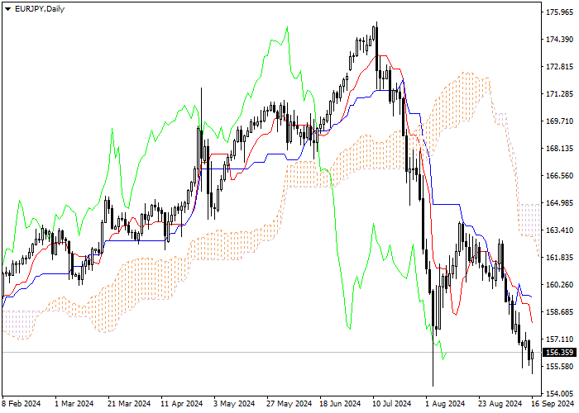Click the 27 May 2024 date label
Screen dimensions: 579x413
(x=289, y=404)
